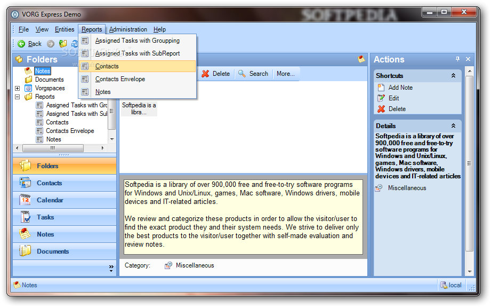Image resolution: width=491 pixels, height=307 pixels.
Task: Select Contacts Envelope in Reports dropdown
Action: (x=138, y=79)
